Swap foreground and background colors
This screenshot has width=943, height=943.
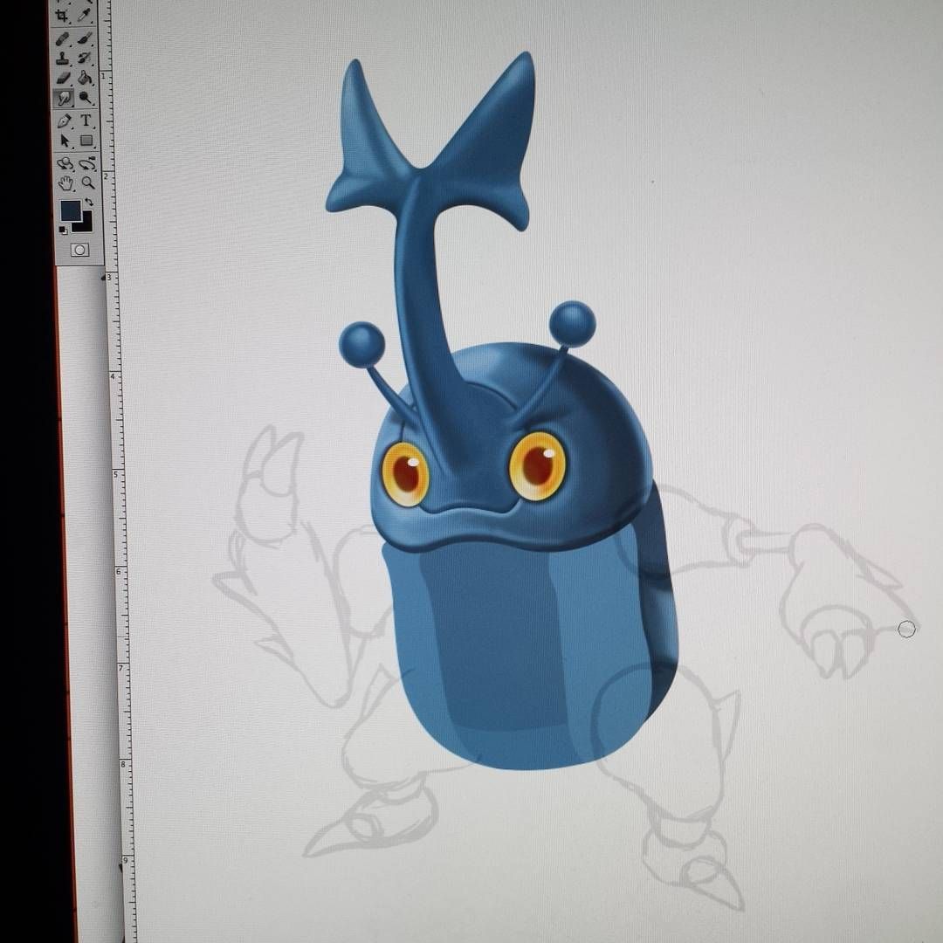(x=88, y=202)
